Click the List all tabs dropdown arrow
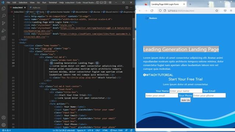 208,4
